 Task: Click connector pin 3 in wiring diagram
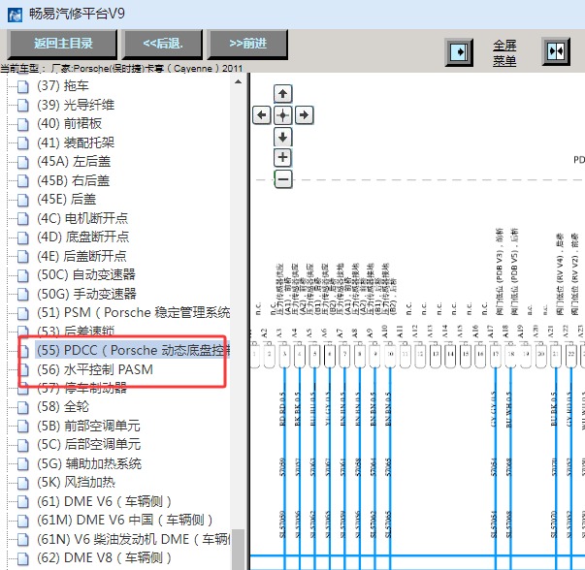(284, 354)
